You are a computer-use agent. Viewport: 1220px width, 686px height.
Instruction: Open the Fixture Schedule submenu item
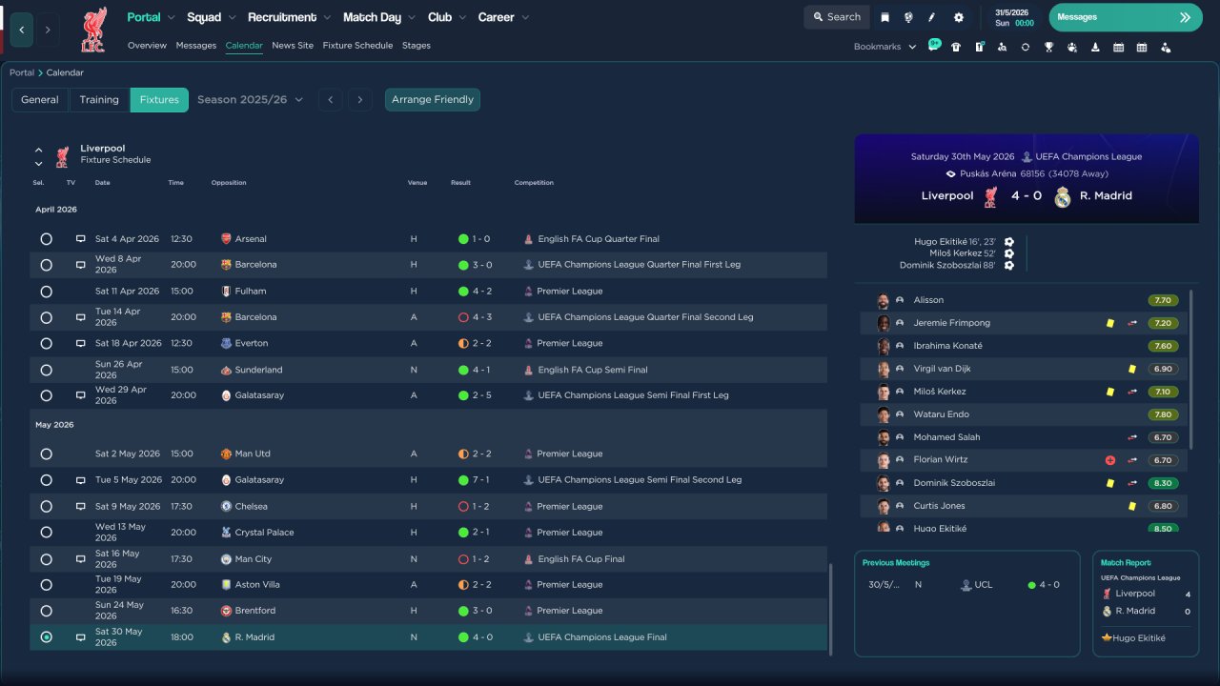pyautogui.click(x=357, y=46)
